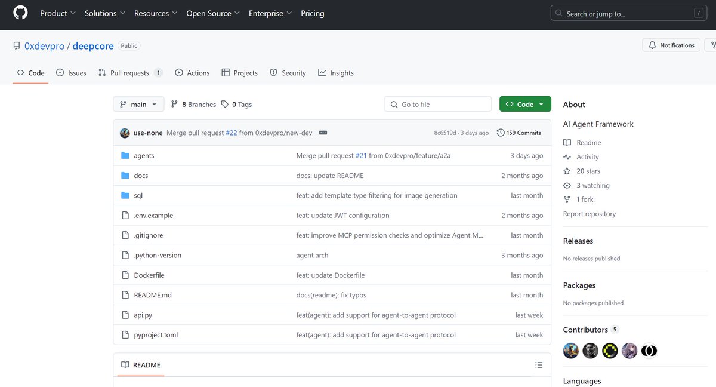
Task: Switch to the Security tab
Action: coord(288,73)
